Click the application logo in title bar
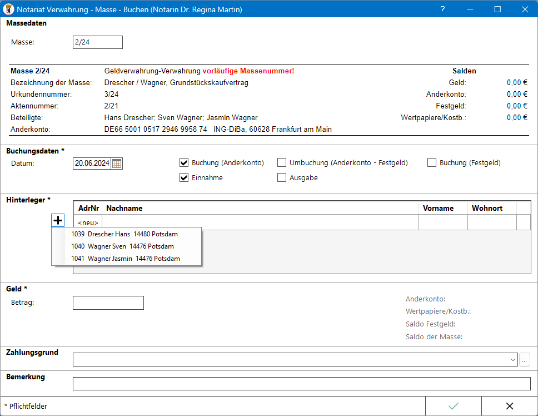This screenshot has width=538, height=416. (8, 9)
